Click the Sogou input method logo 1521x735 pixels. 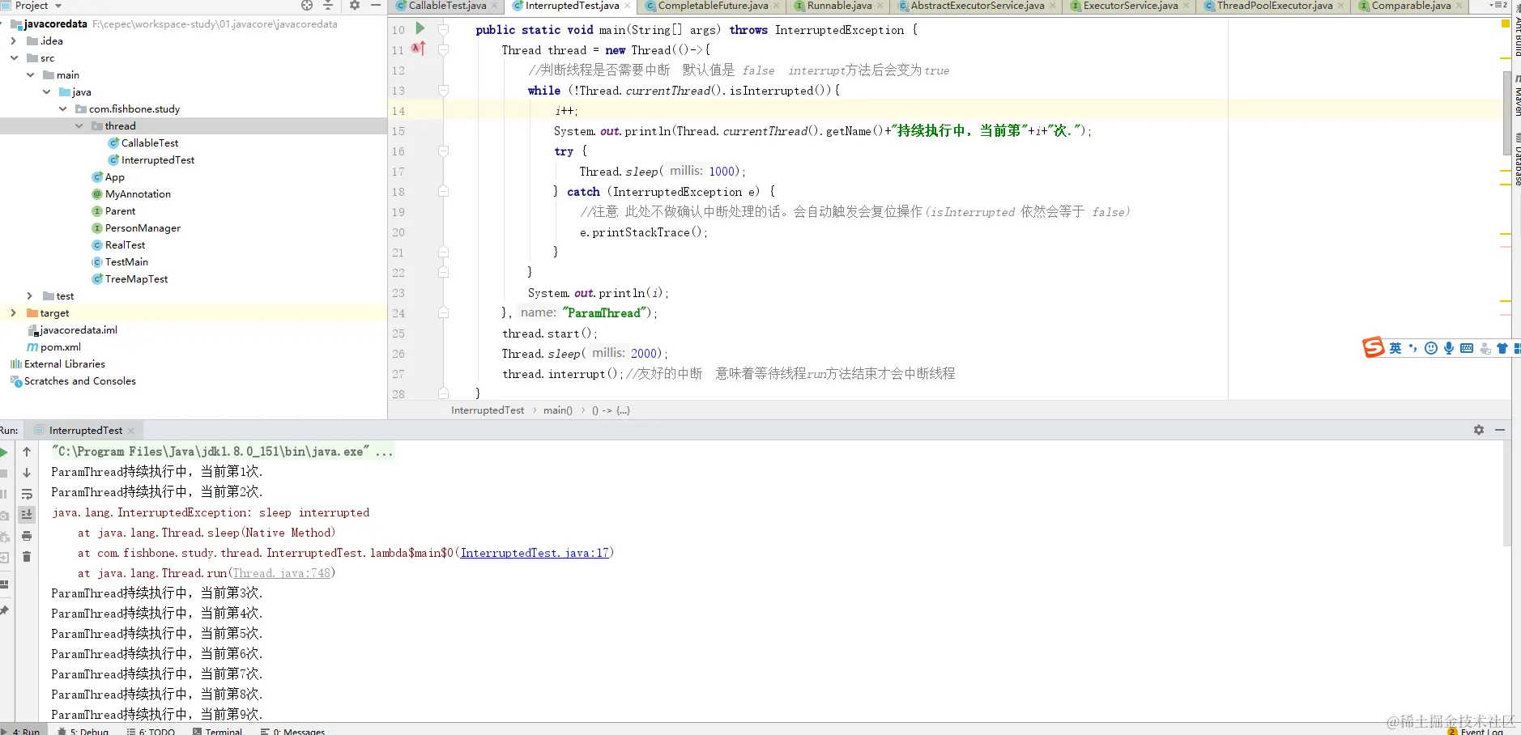(1374, 347)
